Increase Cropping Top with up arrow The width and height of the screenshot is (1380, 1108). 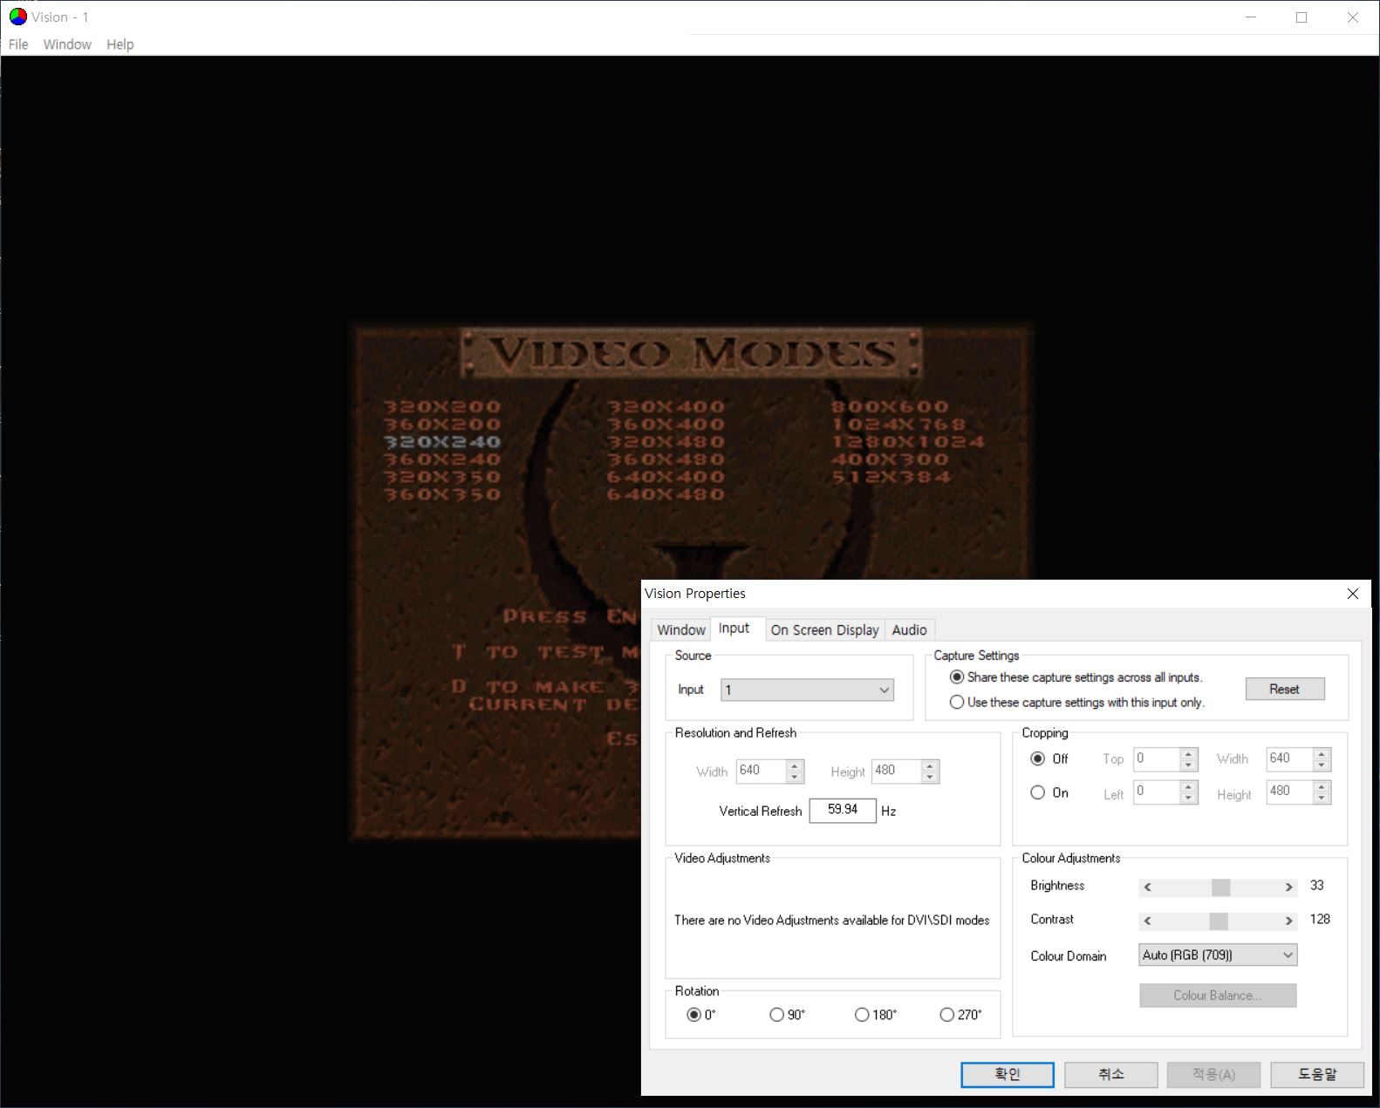tap(1189, 754)
